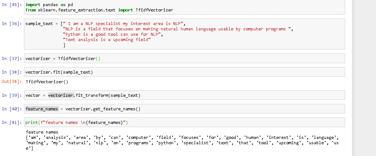Click the 'feature names' output line
Viewport: 376px width, 156px height.
pos(42,132)
